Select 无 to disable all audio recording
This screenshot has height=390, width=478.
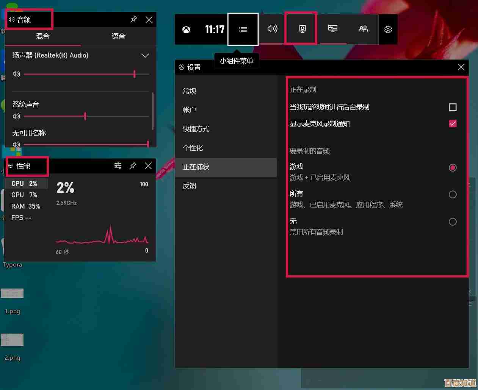[x=452, y=222]
